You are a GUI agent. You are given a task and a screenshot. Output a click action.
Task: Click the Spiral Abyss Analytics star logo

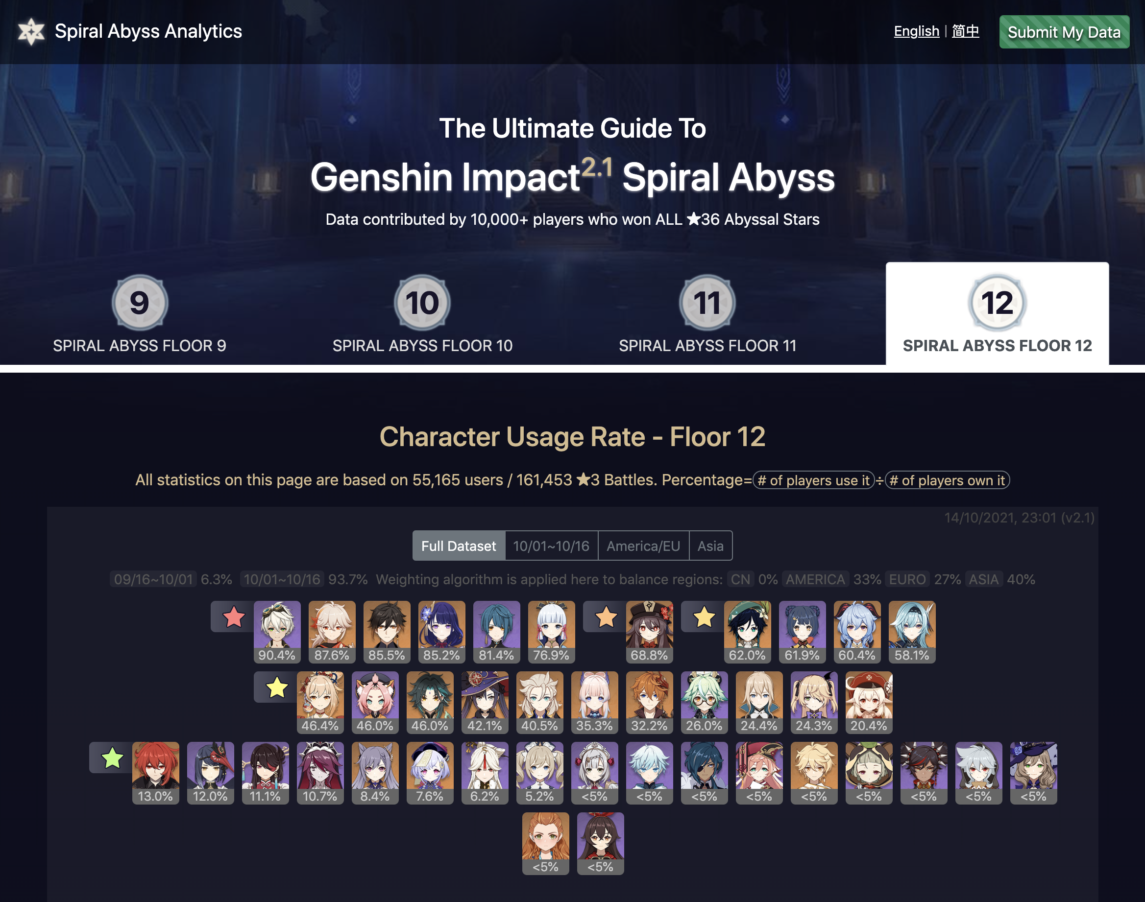point(31,32)
